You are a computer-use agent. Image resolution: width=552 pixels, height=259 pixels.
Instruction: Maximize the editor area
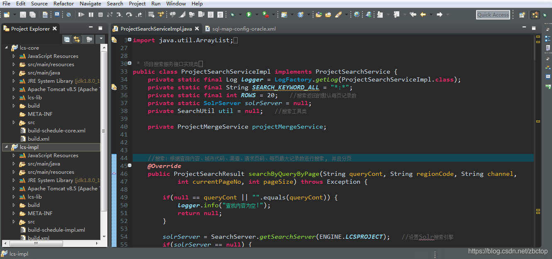(x=534, y=28)
